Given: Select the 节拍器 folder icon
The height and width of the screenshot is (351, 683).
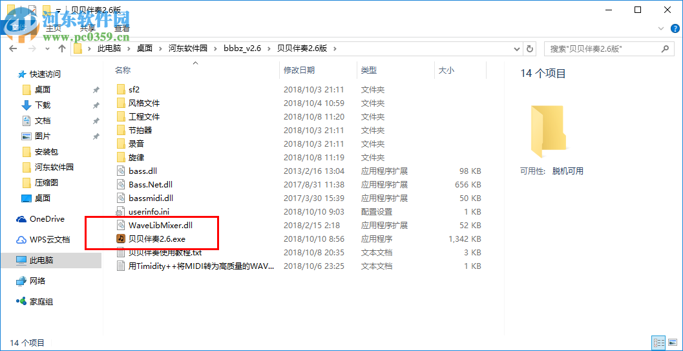Looking at the screenshot, I should pyautogui.click(x=121, y=130).
